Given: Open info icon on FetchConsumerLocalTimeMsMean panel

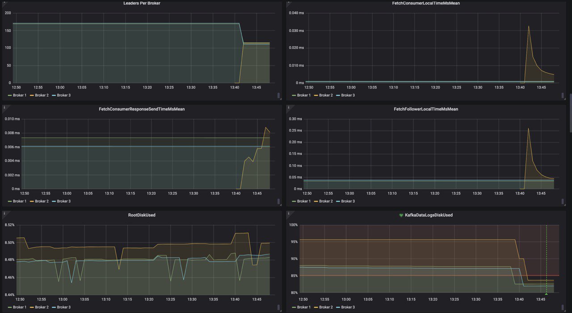Looking at the screenshot, I should coord(288,2).
